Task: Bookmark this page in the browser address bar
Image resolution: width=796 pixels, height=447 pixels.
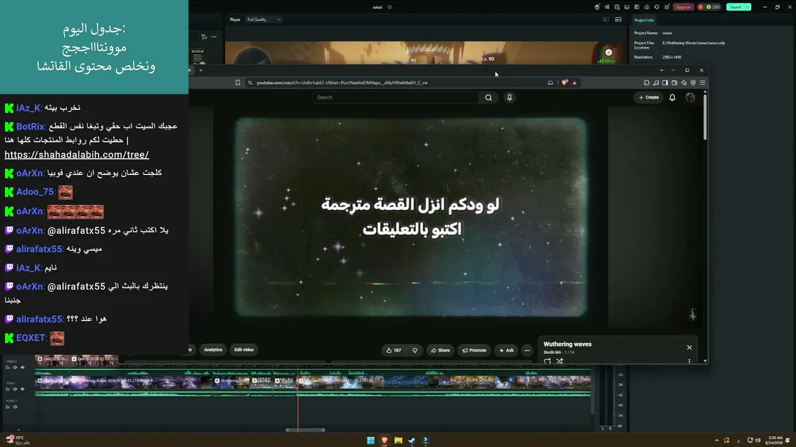Action: (238, 83)
